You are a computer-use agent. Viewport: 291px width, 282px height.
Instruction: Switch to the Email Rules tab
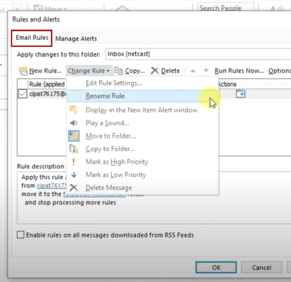click(32, 38)
